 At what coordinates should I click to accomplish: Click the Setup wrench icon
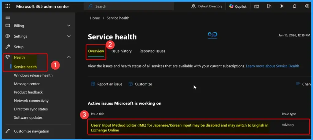click(x=8, y=47)
